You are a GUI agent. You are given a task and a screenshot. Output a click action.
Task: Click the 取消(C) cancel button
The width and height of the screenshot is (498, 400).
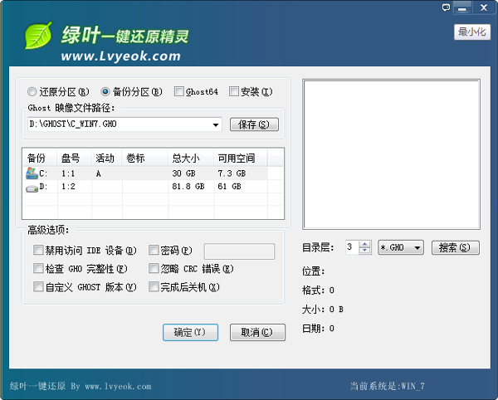point(257,333)
